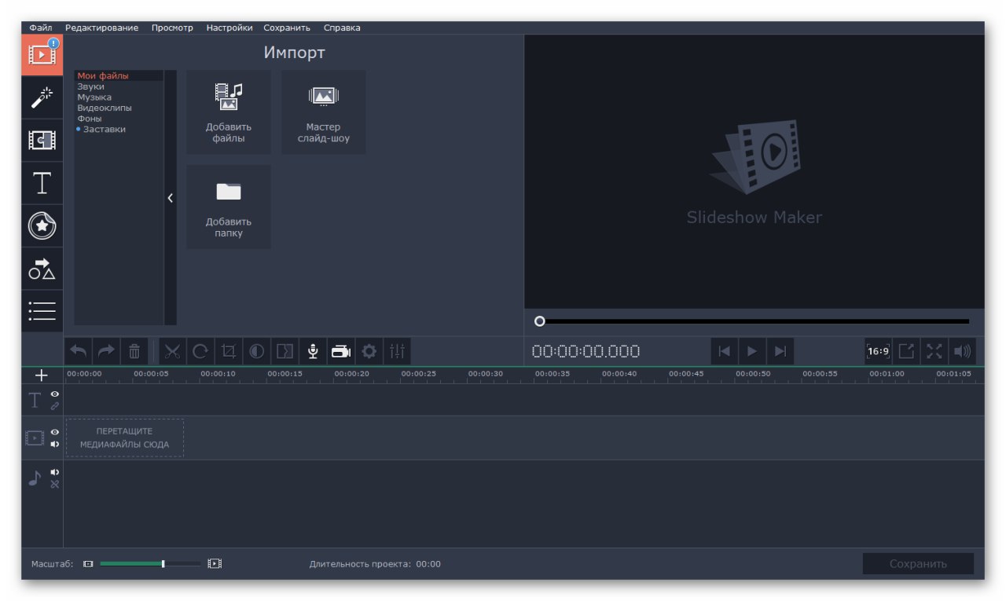
Task: Click the 00:00:30 timeline ruler mark
Action: coord(485,374)
